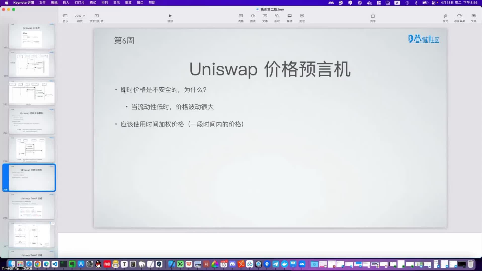The image size is (482, 271).
Task: Open Discord from the Dock
Action: click(x=232, y=264)
